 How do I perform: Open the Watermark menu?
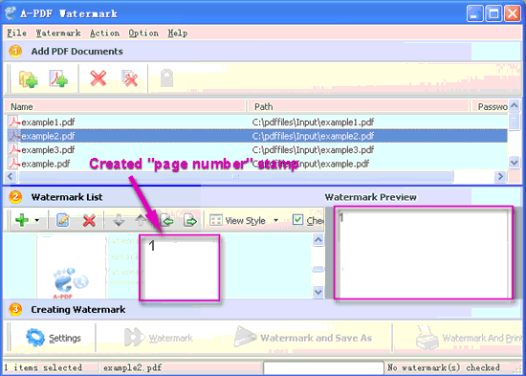[58, 33]
